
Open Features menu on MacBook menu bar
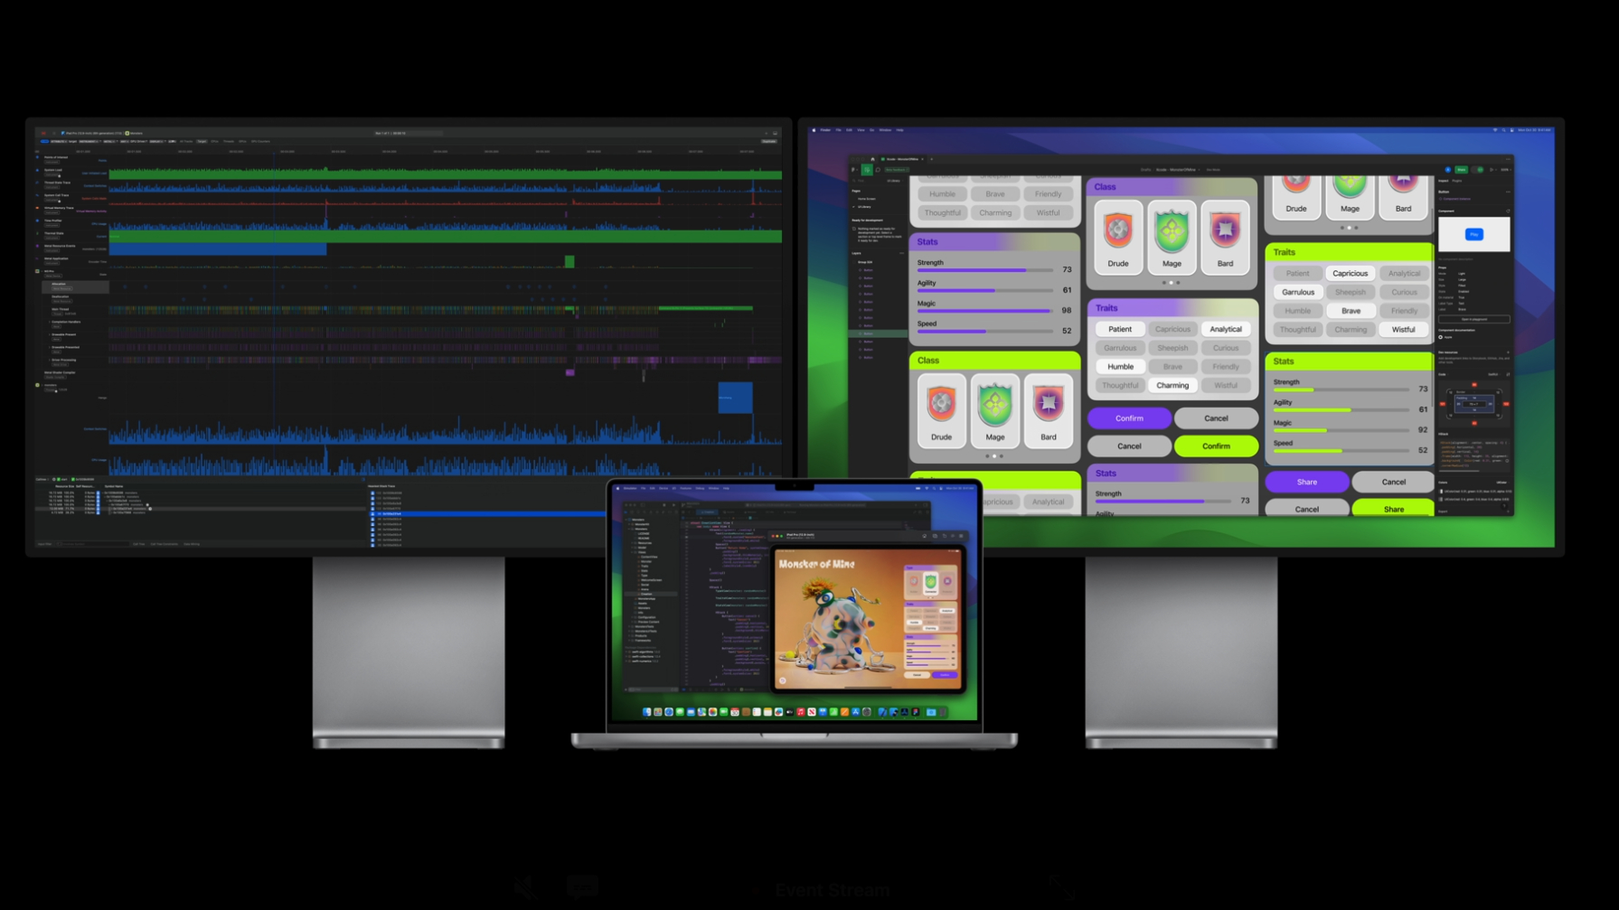click(685, 488)
